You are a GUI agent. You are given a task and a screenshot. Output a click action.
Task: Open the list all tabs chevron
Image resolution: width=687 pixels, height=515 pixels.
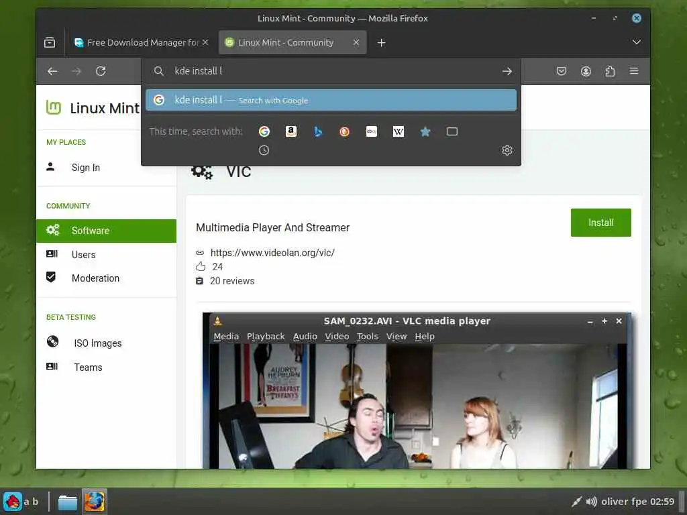(x=636, y=42)
